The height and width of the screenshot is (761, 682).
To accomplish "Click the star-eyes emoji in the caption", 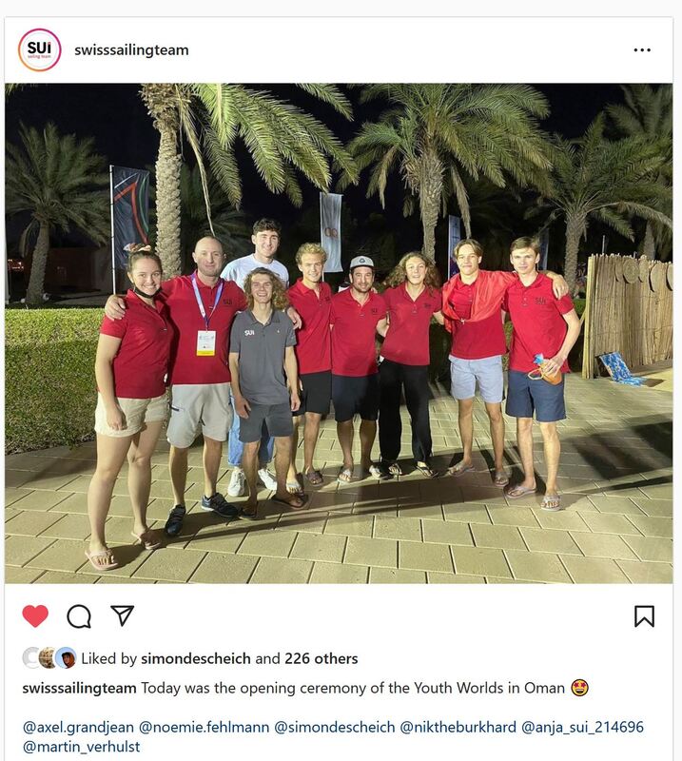I will [x=579, y=688].
